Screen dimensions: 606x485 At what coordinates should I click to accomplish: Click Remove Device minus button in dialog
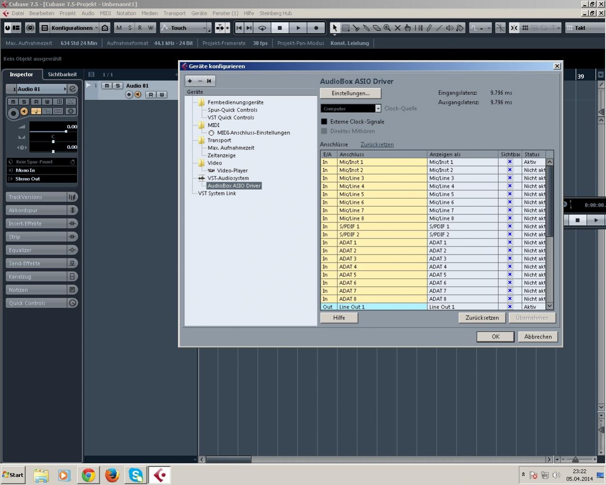[x=200, y=81]
